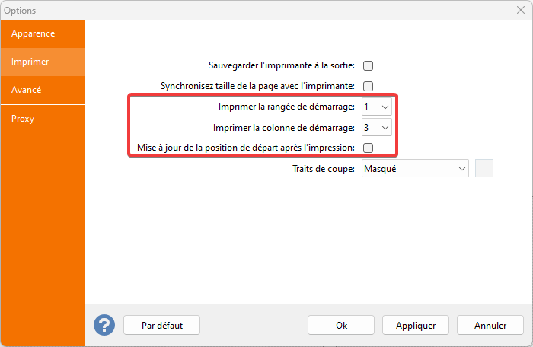This screenshot has width=533, height=347.
Task: Click the Appliquer button
Action: coord(416,325)
